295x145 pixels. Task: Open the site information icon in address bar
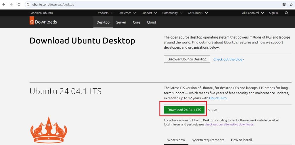pyautogui.click(x=28, y=5)
